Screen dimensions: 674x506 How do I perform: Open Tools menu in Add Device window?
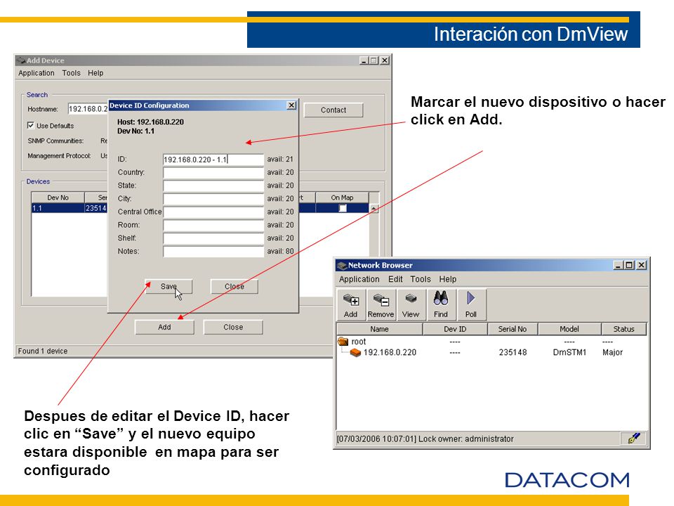(x=71, y=73)
